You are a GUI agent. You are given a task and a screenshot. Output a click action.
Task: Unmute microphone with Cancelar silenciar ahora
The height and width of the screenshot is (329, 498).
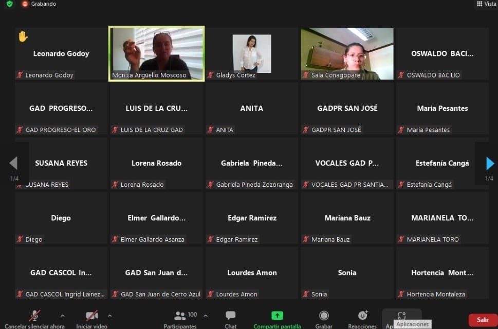coord(35,317)
